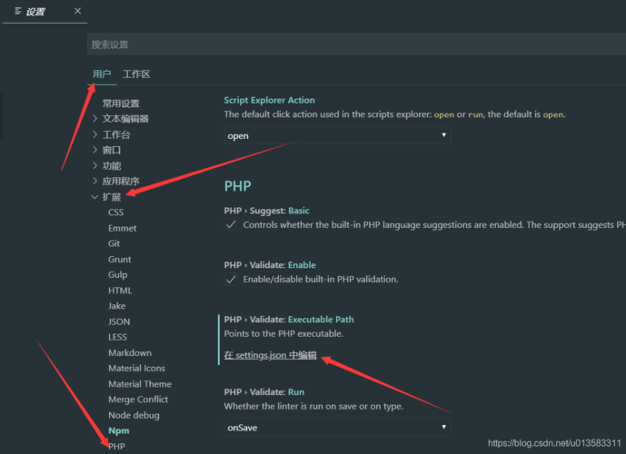Select 常用设置 in the settings tree

click(x=121, y=104)
